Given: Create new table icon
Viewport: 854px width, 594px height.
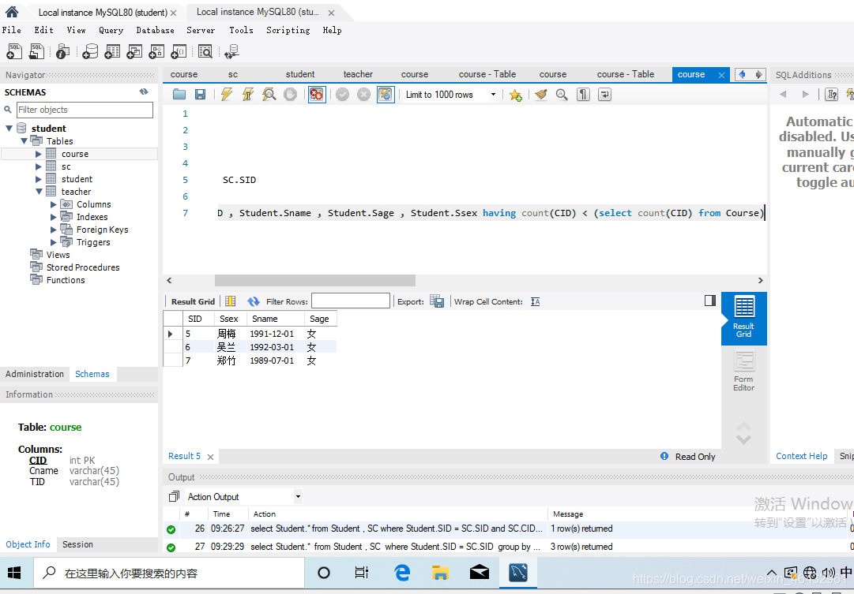Looking at the screenshot, I should click(112, 51).
